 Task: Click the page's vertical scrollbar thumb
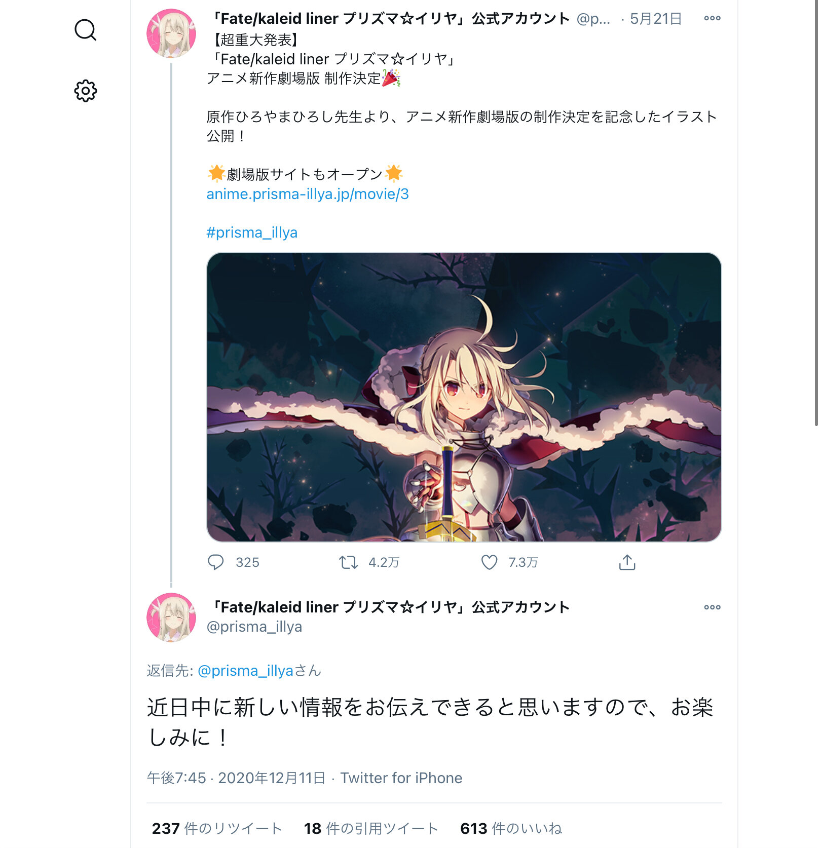click(817, 213)
